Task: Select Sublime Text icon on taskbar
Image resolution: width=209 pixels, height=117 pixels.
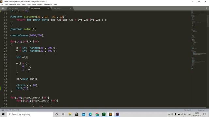Action: coord(111,114)
